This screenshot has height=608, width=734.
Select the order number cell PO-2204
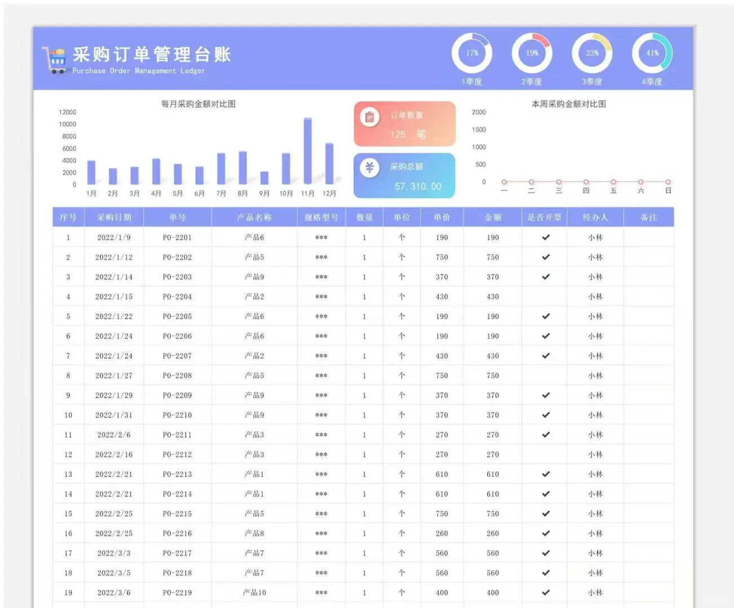[x=177, y=297]
